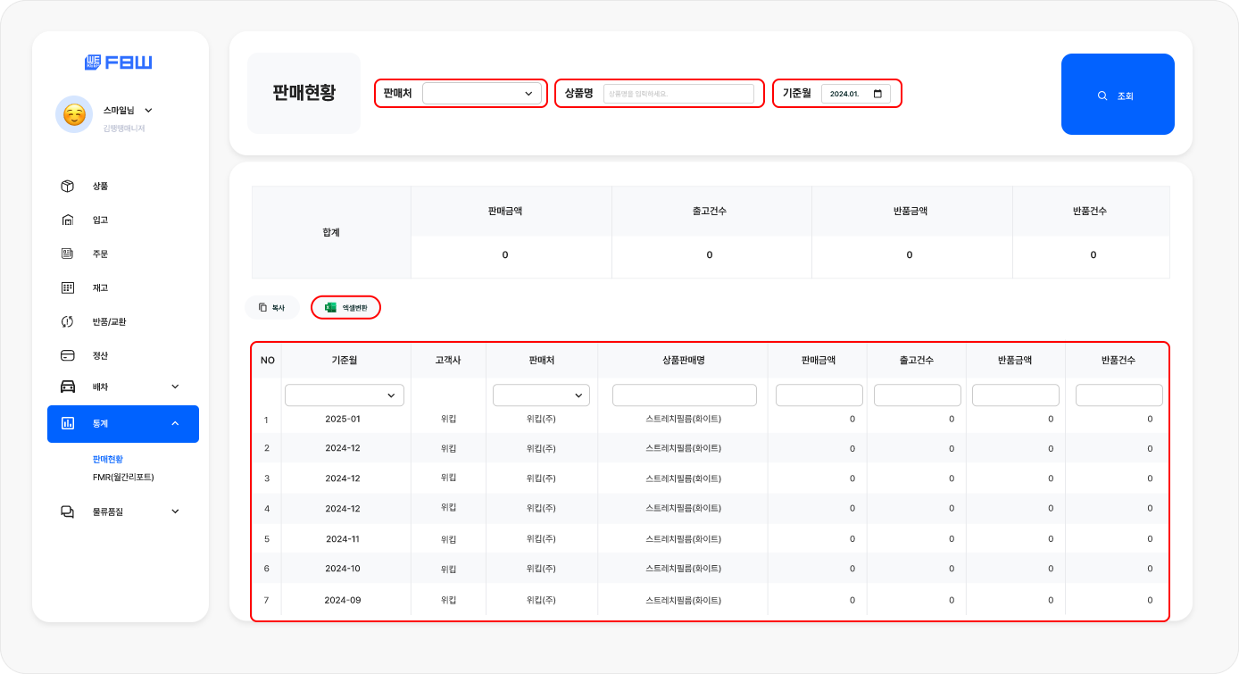Screen dimensions: 1239x674
Task: Click the FBW logo
Action: [x=119, y=62]
